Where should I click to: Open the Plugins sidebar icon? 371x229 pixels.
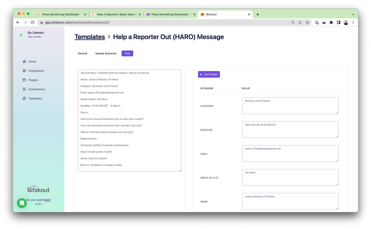tap(24, 80)
